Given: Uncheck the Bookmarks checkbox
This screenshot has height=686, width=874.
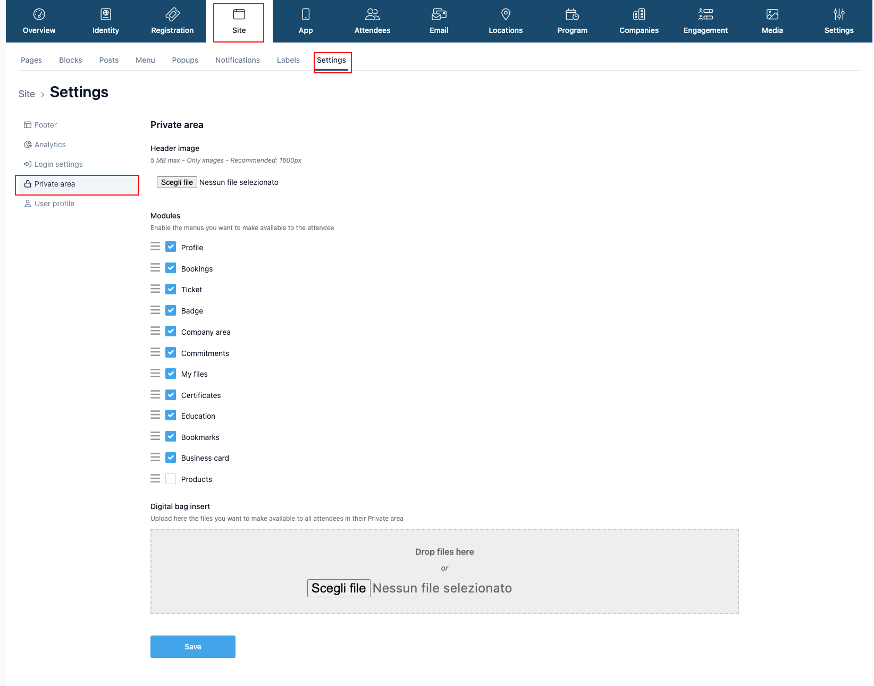Looking at the screenshot, I should pos(171,436).
